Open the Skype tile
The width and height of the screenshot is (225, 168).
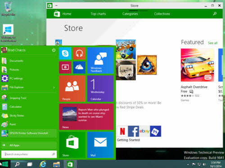click(65, 53)
